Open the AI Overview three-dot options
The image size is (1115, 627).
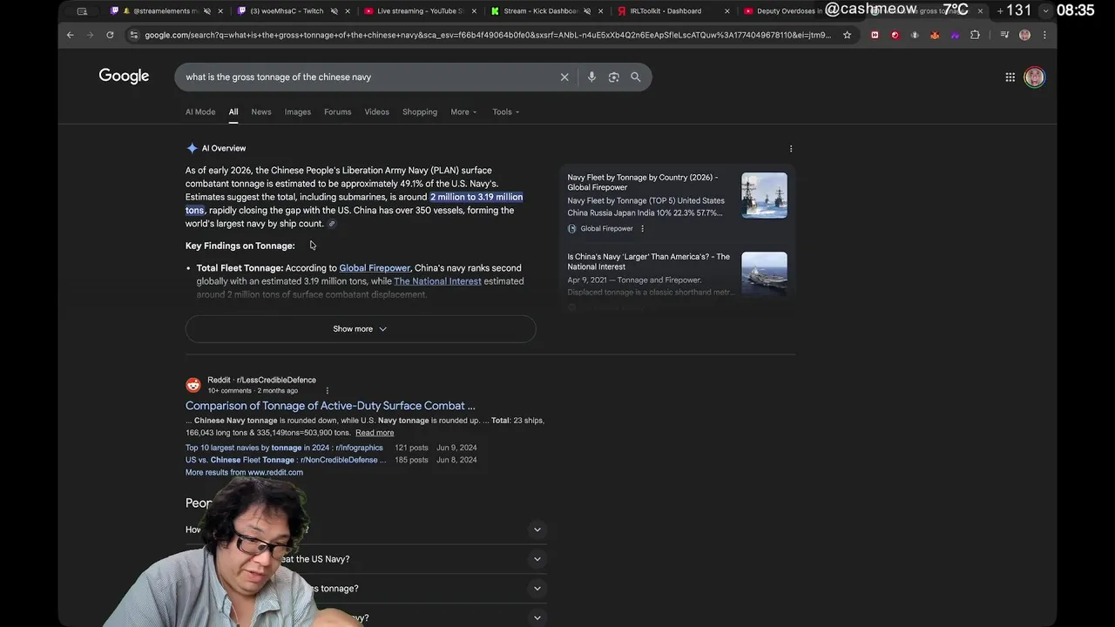(790, 148)
